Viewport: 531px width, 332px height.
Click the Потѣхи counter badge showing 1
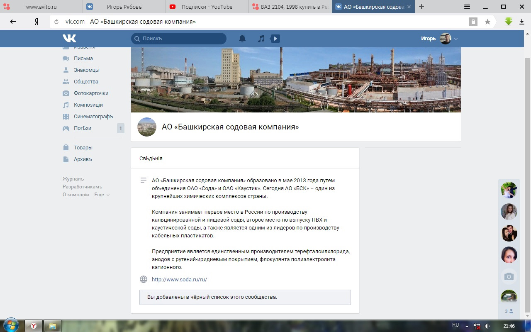point(121,128)
